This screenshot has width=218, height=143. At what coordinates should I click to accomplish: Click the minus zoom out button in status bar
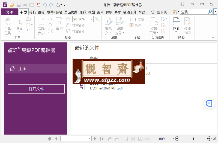click(x=177, y=139)
